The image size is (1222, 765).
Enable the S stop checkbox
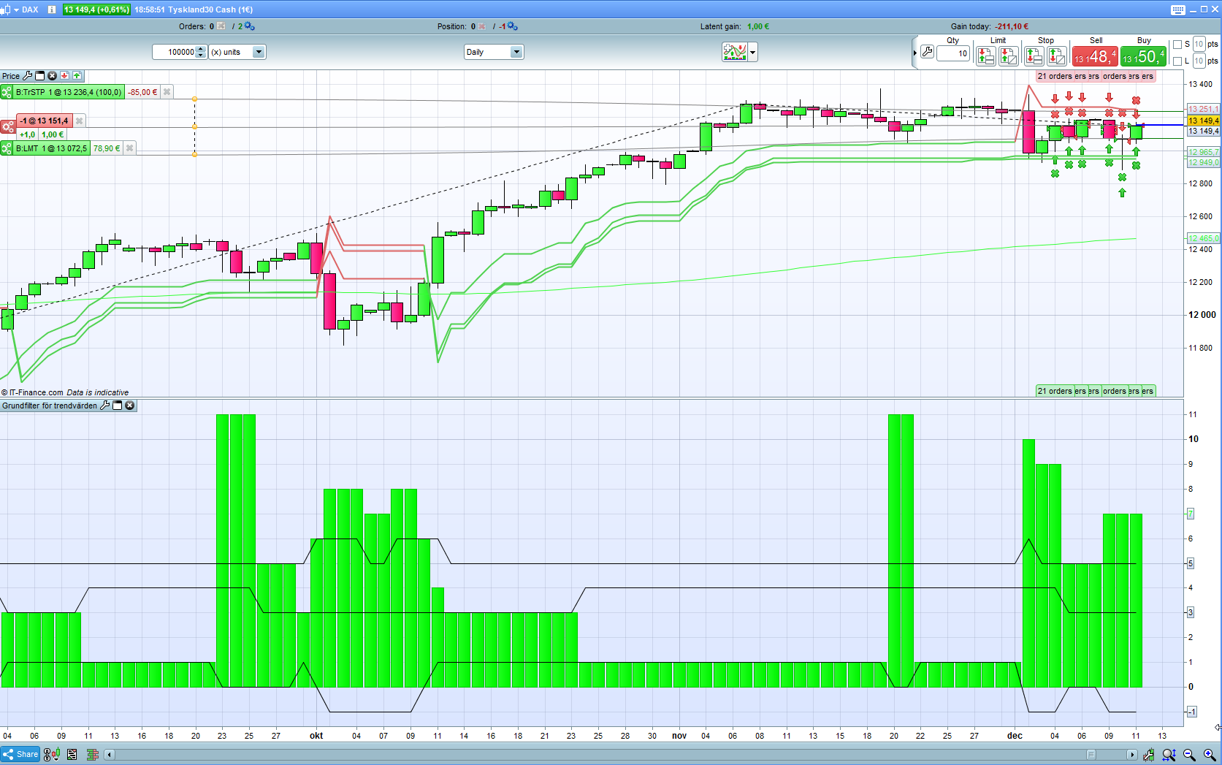click(1177, 45)
